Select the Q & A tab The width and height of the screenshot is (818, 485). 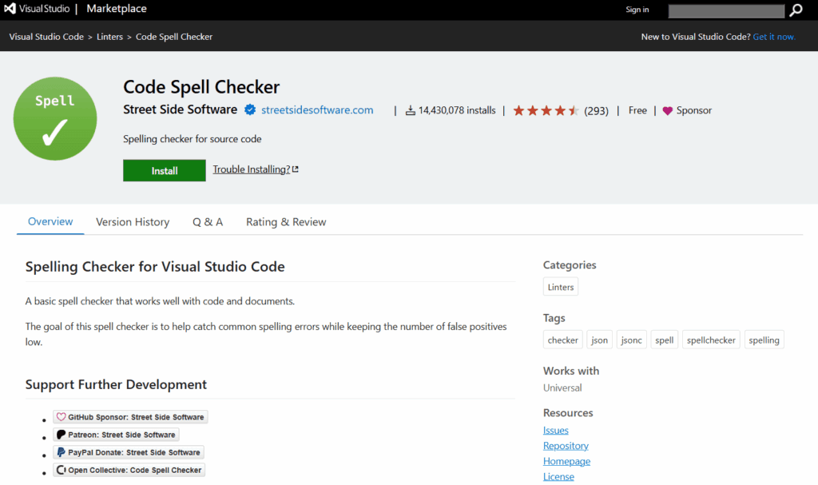pos(208,222)
